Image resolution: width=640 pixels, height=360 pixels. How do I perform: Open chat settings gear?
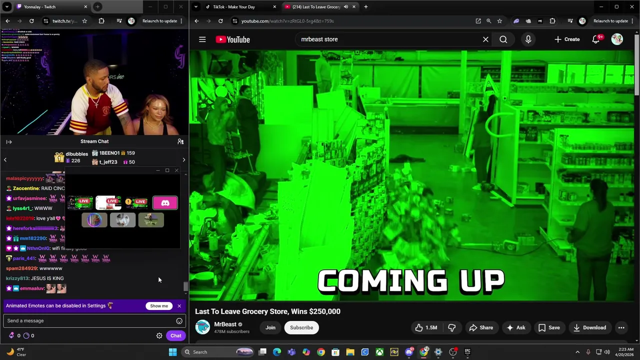[159, 336]
